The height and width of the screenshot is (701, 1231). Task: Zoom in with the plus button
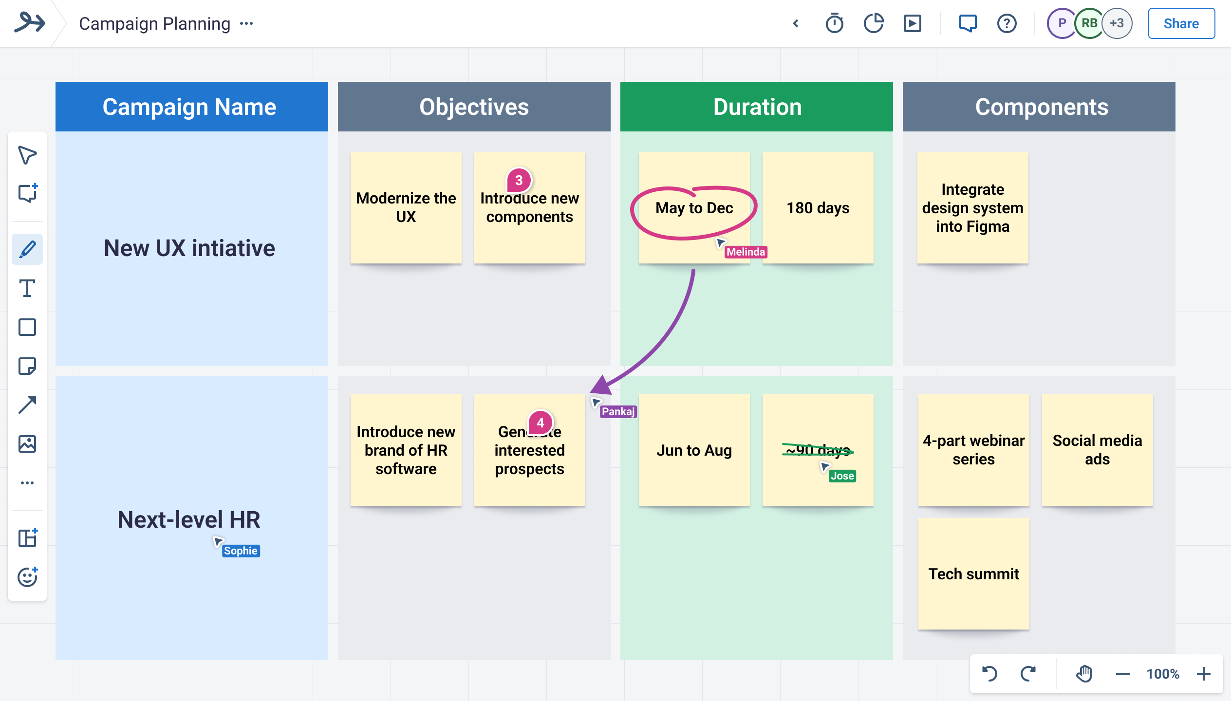coord(1204,674)
